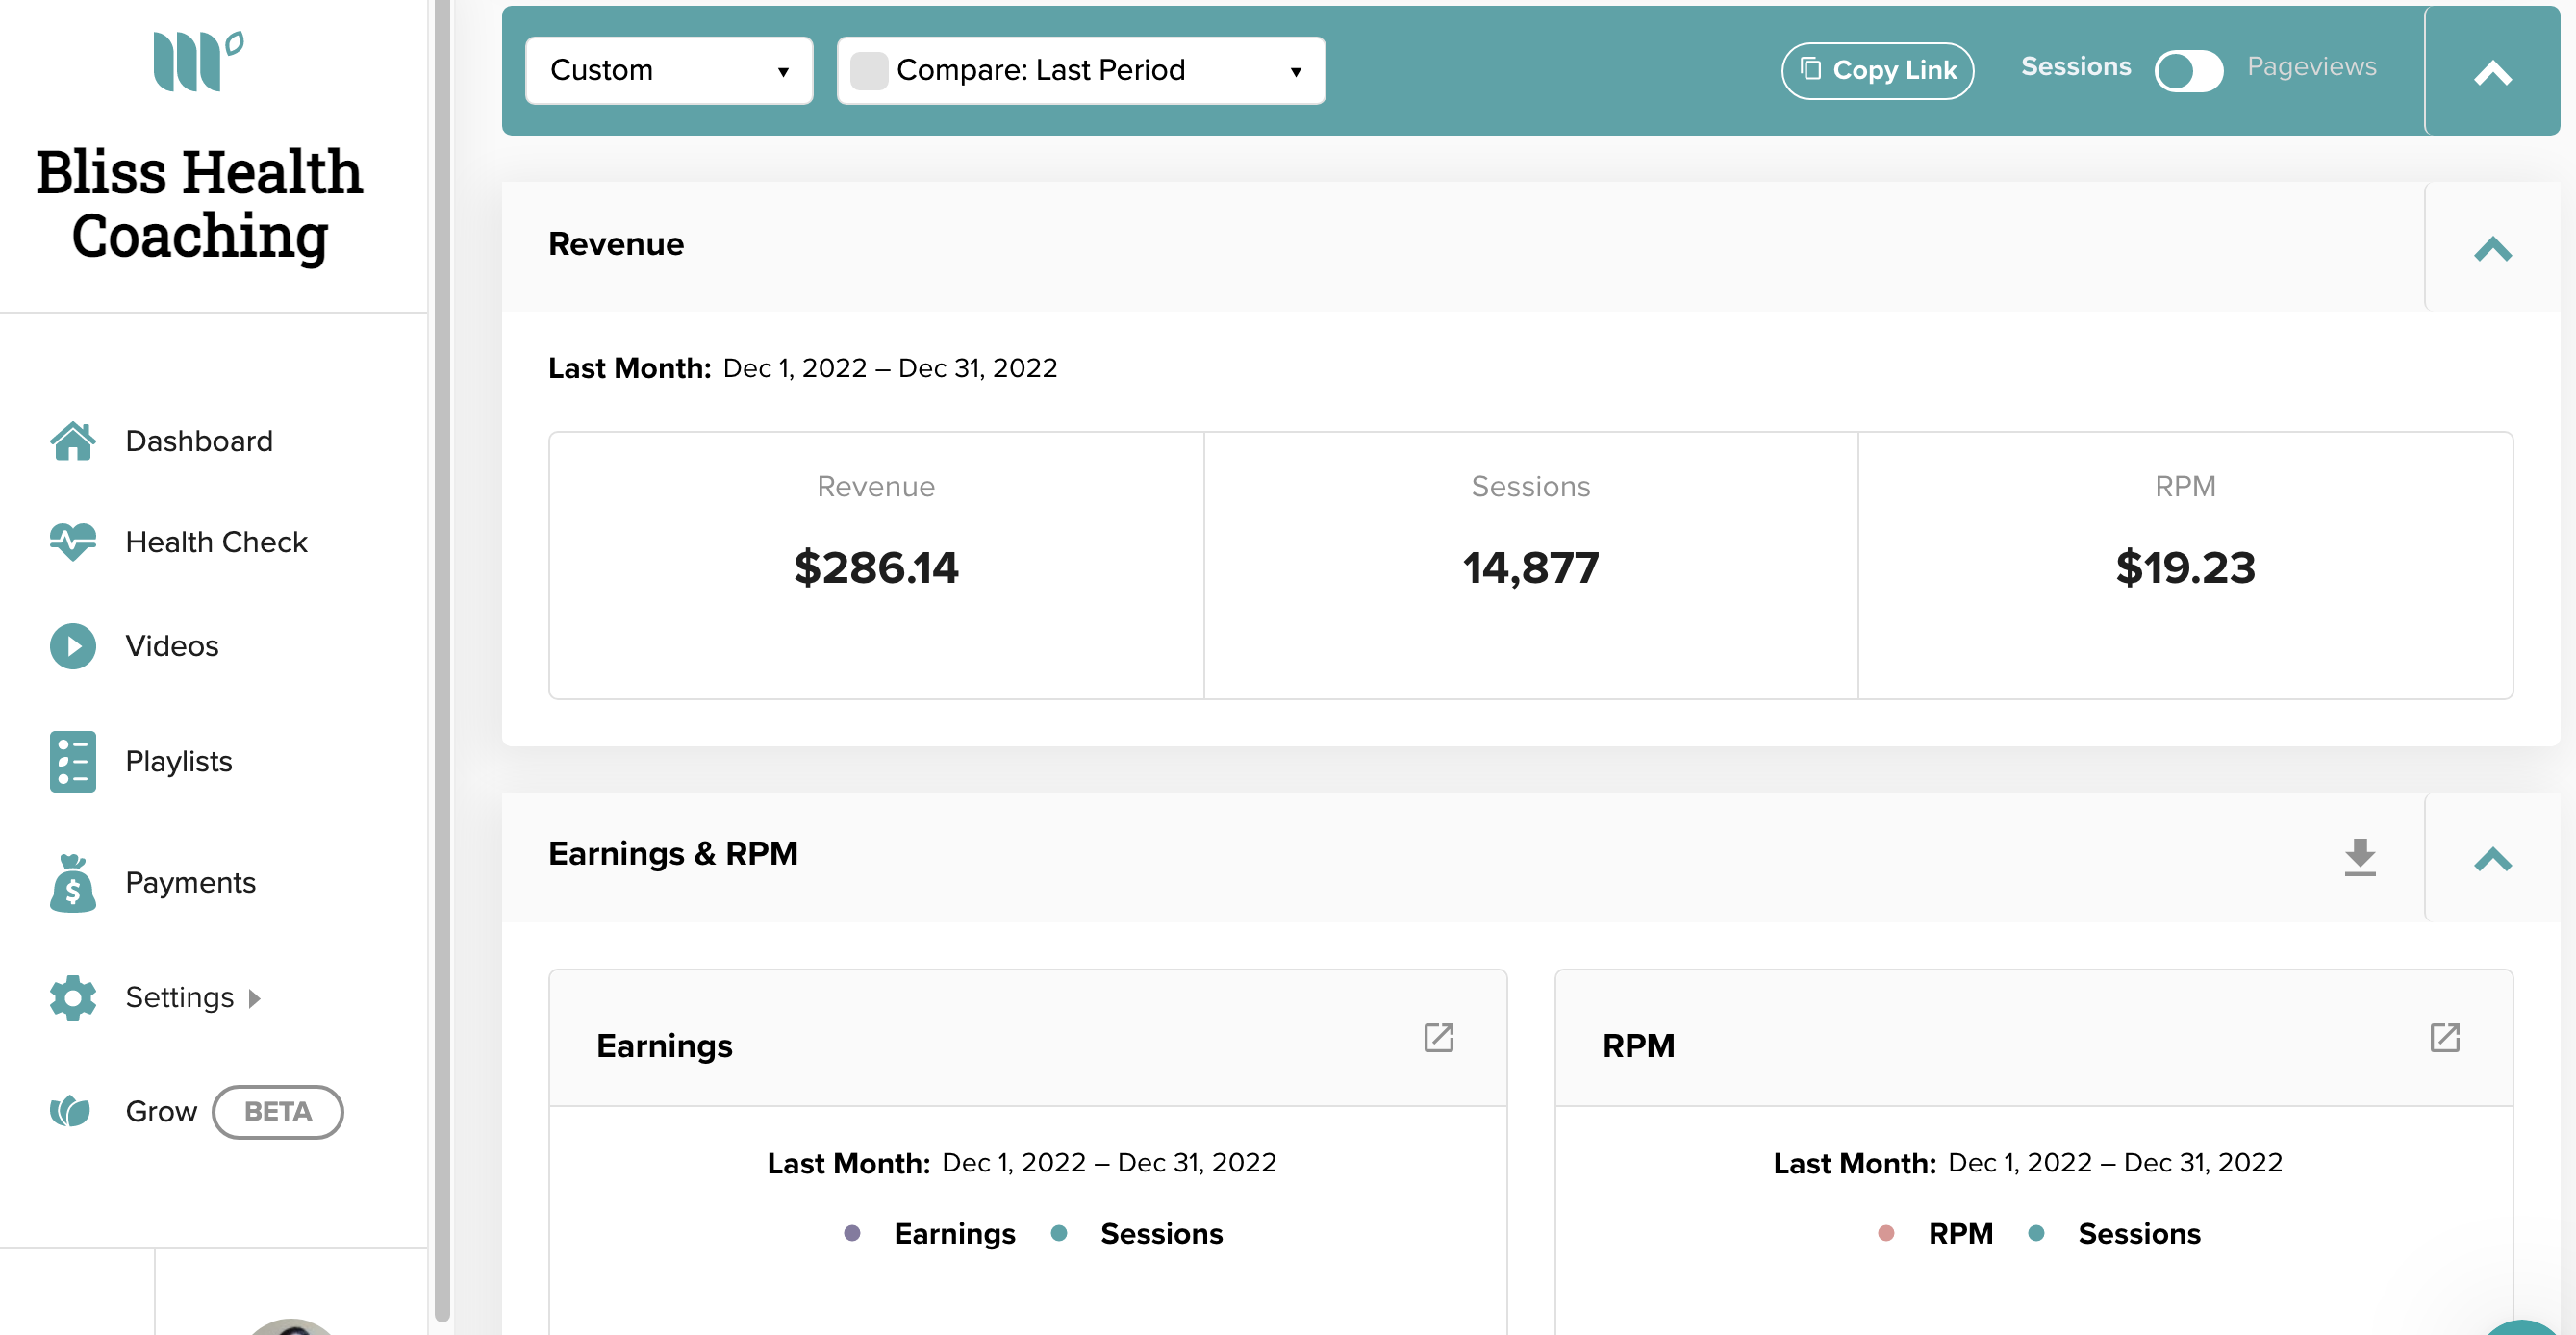Open Grow menu item
Viewport: 2576px width, 1335px height.
click(x=162, y=1112)
